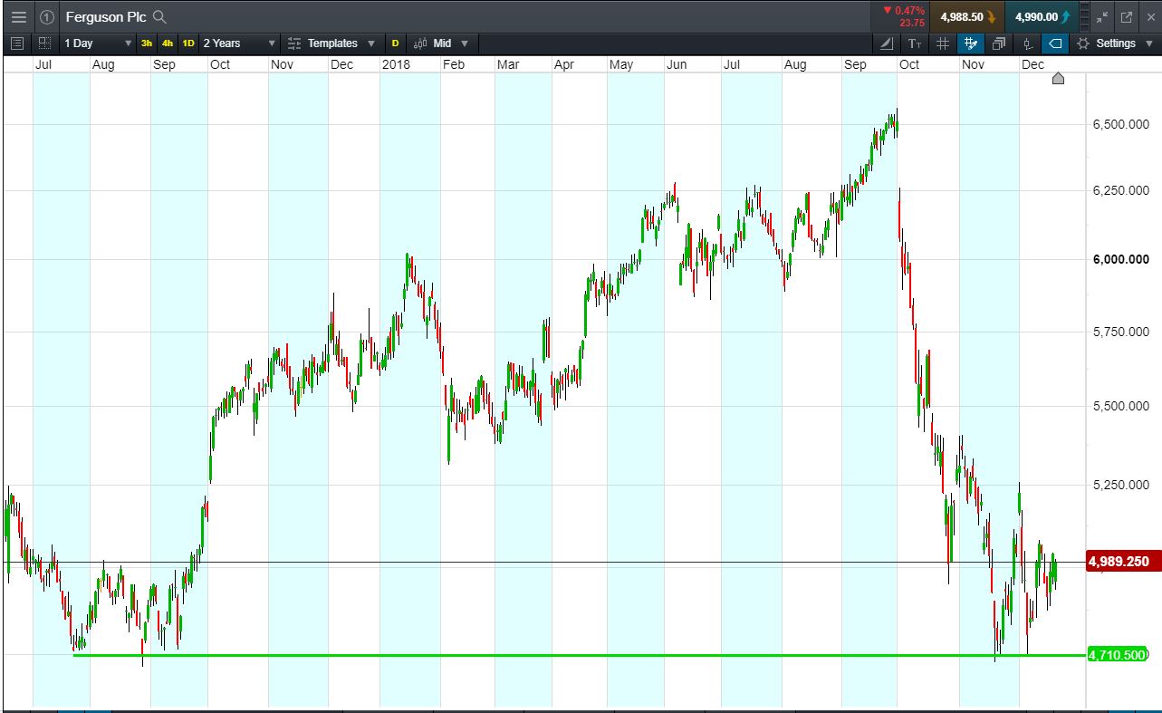Click the 5,500.000 price axis label
The image size is (1162, 713).
coord(1121,406)
